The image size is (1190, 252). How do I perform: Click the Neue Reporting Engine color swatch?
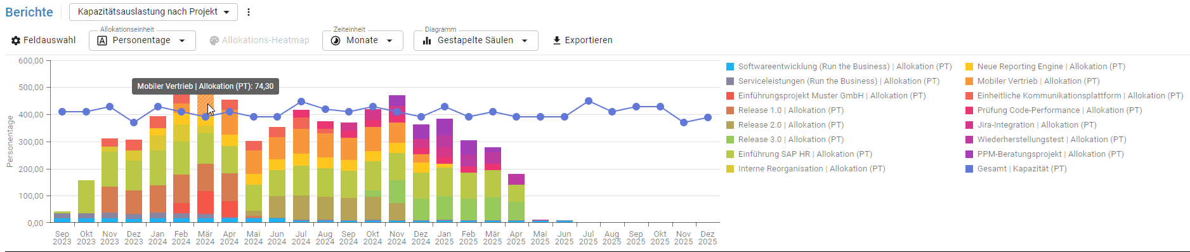[969, 67]
